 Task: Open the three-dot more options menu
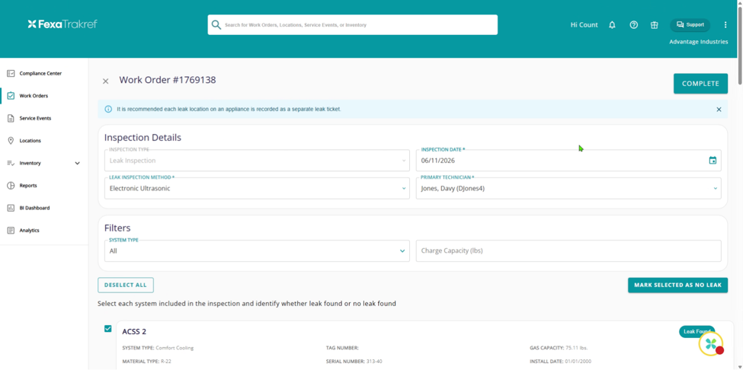coord(725,25)
